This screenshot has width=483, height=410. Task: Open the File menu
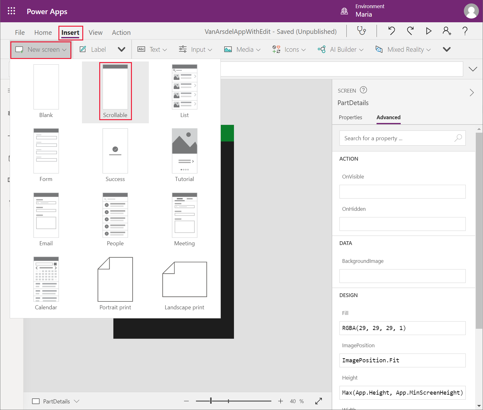tap(20, 32)
